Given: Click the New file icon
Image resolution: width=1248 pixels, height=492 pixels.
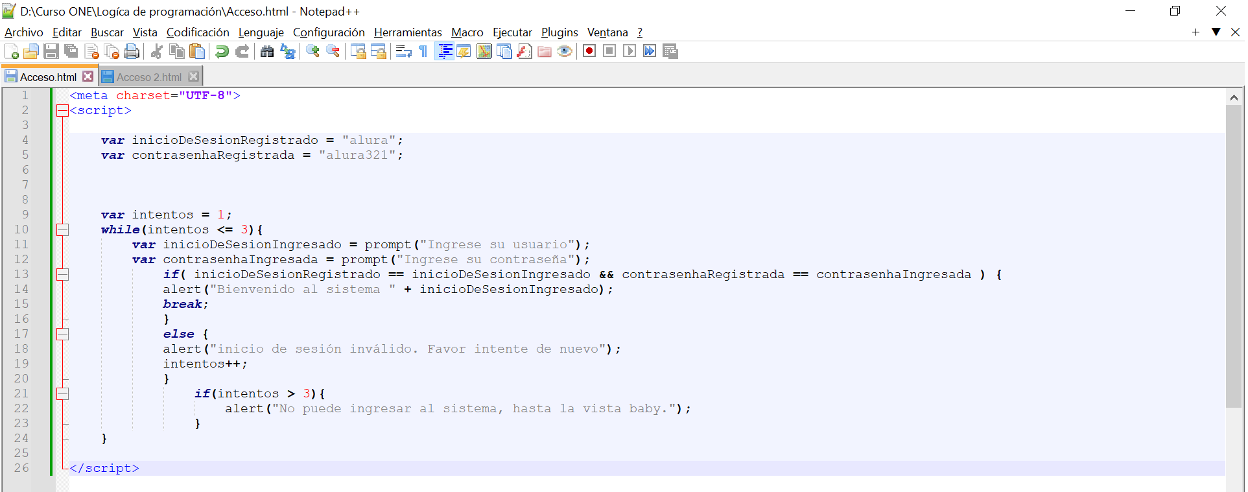Looking at the screenshot, I should (x=11, y=52).
